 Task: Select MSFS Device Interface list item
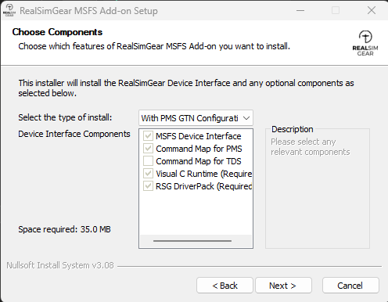tap(199, 136)
